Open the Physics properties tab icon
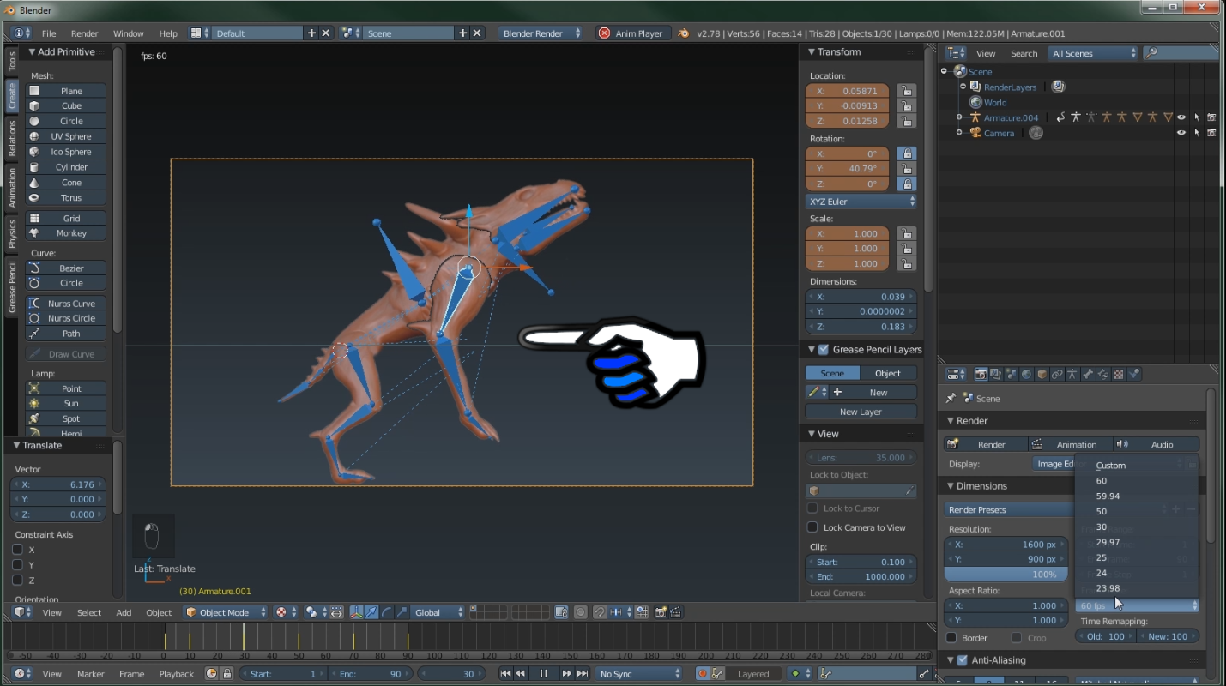1226x686 pixels. tap(1134, 375)
